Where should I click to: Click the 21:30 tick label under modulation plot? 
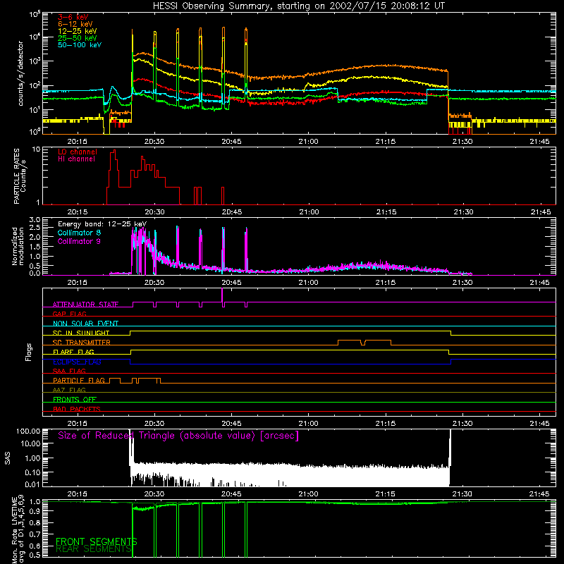click(x=462, y=283)
